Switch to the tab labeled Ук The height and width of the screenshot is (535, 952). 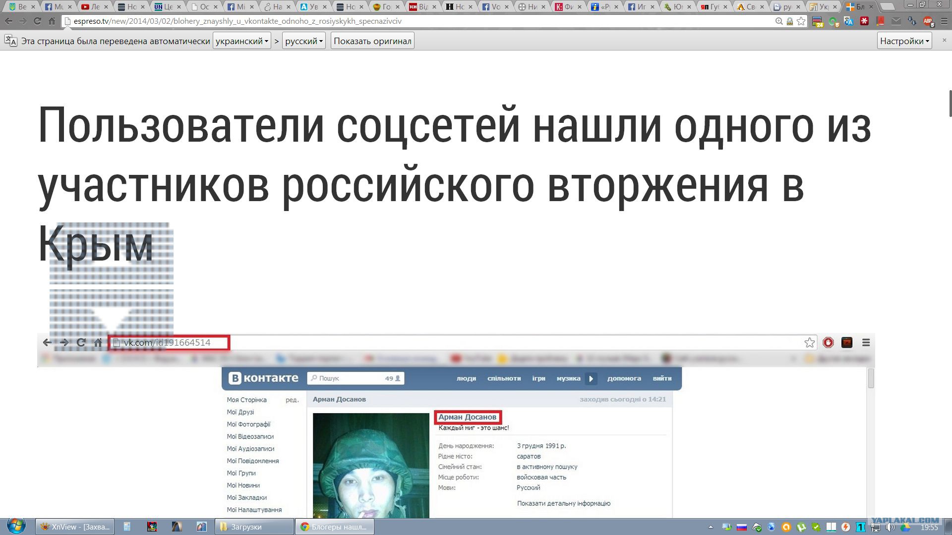click(x=824, y=6)
